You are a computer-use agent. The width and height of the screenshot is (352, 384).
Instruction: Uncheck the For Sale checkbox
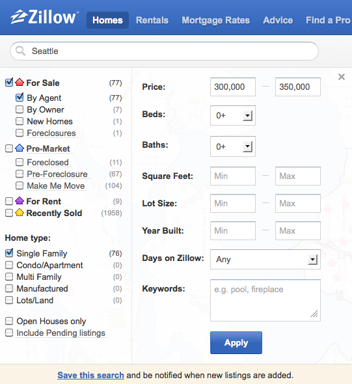(x=9, y=82)
